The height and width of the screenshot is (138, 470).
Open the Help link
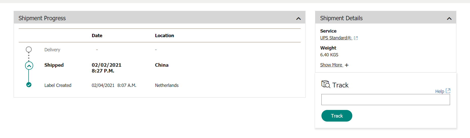tap(440, 91)
